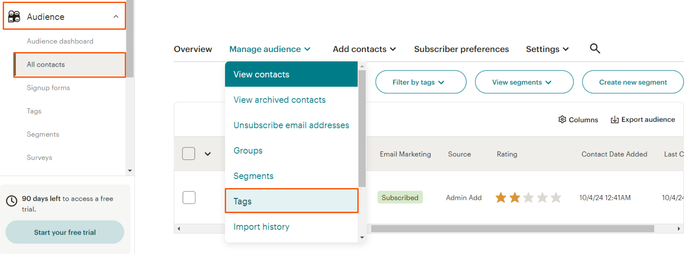Click the Source column header
Image resolution: width=695 pixels, height=254 pixels.
pyautogui.click(x=459, y=154)
